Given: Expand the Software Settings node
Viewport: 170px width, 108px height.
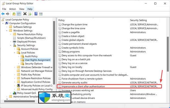Looking at the screenshot, I should click(x=7, y=27).
